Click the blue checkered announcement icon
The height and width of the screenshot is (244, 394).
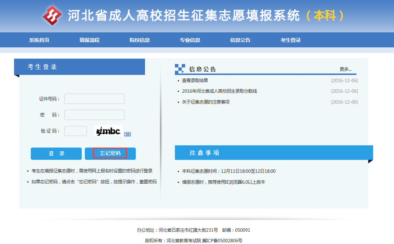point(180,68)
